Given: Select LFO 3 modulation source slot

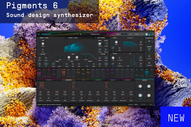Looking at the screenshot, I should (88, 73).
